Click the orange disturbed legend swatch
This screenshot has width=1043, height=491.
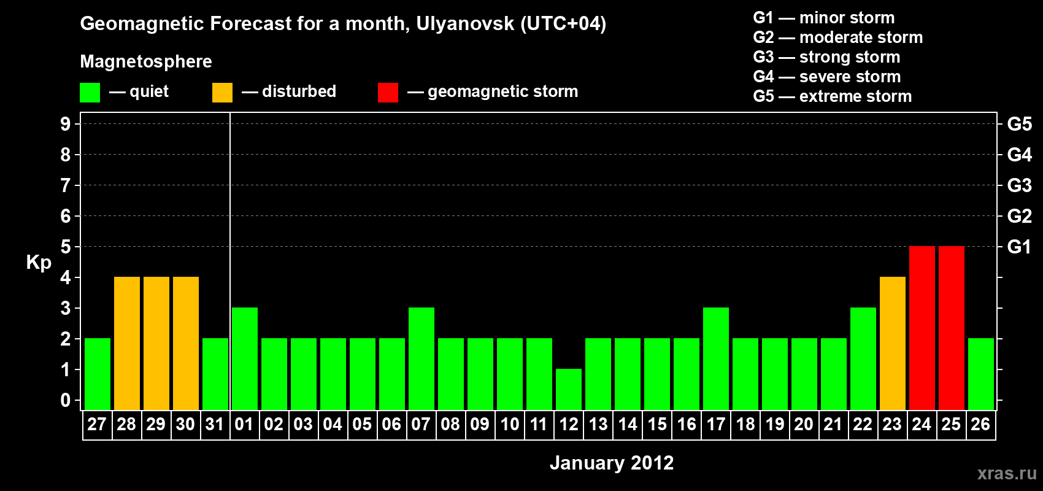pos(222,93)
